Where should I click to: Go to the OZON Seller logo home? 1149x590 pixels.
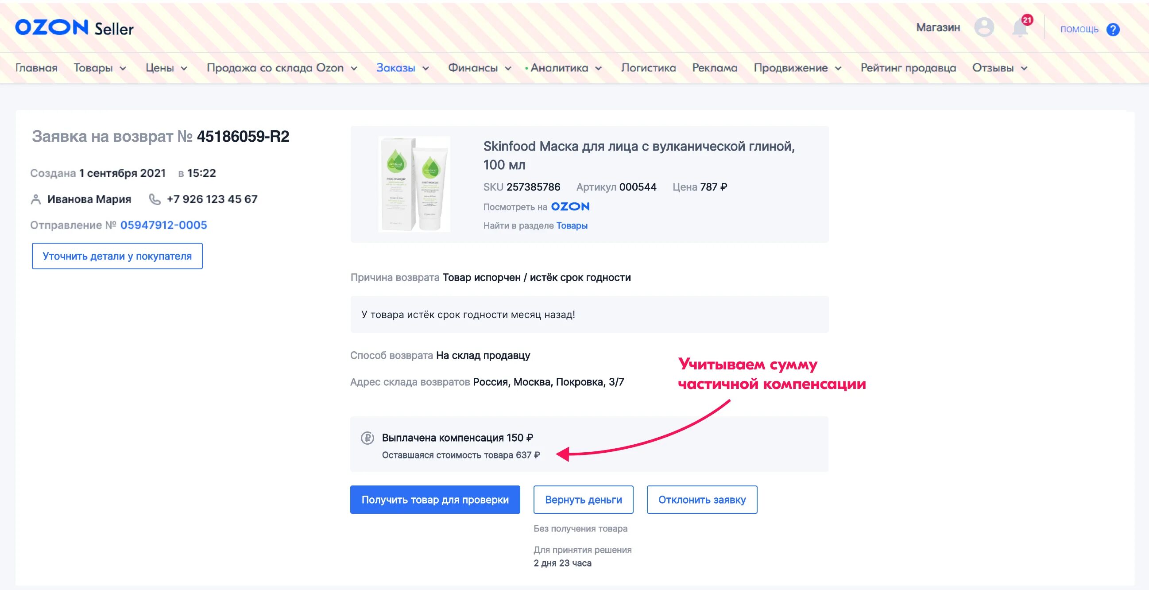(x=74, y=27)
